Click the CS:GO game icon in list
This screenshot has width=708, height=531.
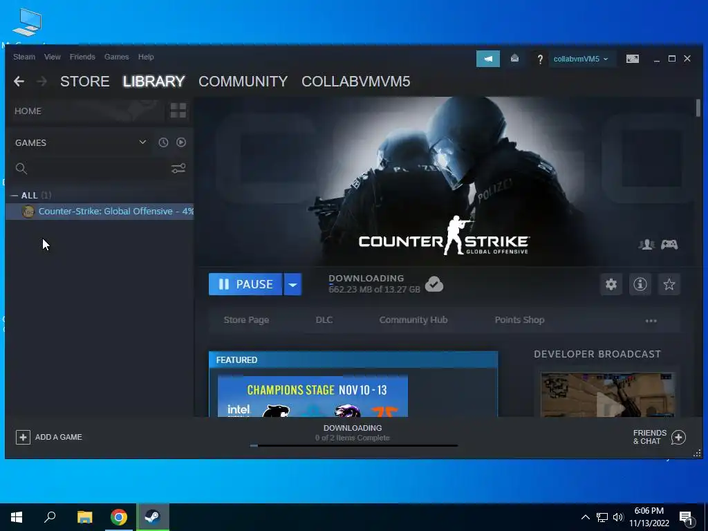coord(28,212)
